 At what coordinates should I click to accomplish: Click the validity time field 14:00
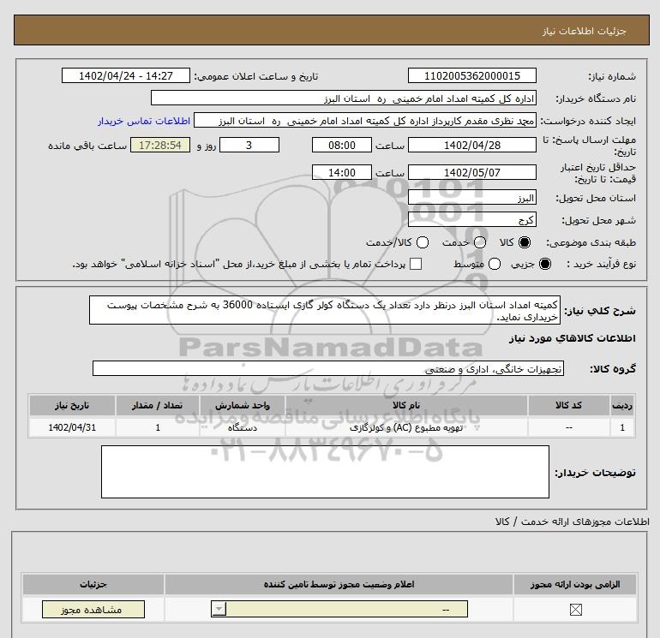342,172
